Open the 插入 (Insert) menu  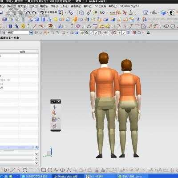(12, 6)
